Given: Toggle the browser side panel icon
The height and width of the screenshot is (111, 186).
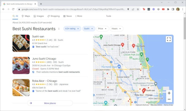Looking at the screenshot, I should coord(173,9).
